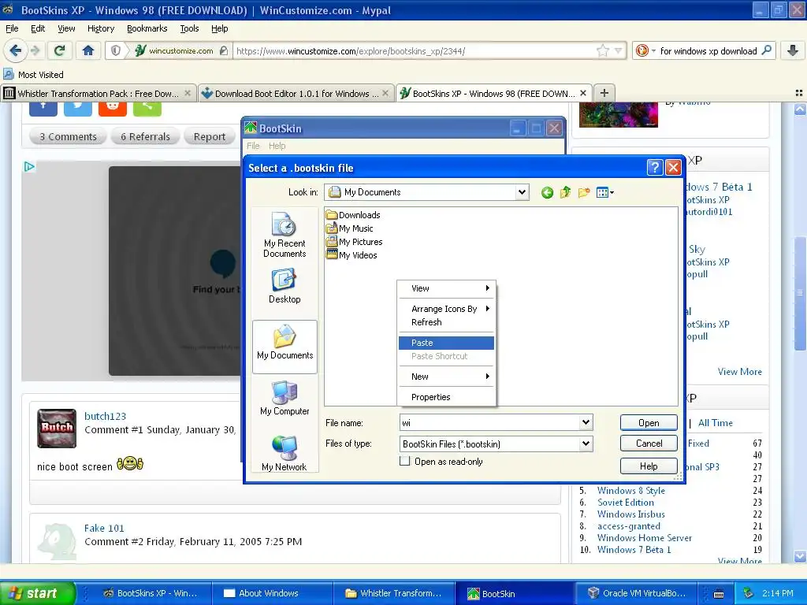Click the search magnifier icon in search box
This screenshot has height=605, width=807.
pos(766,50)
